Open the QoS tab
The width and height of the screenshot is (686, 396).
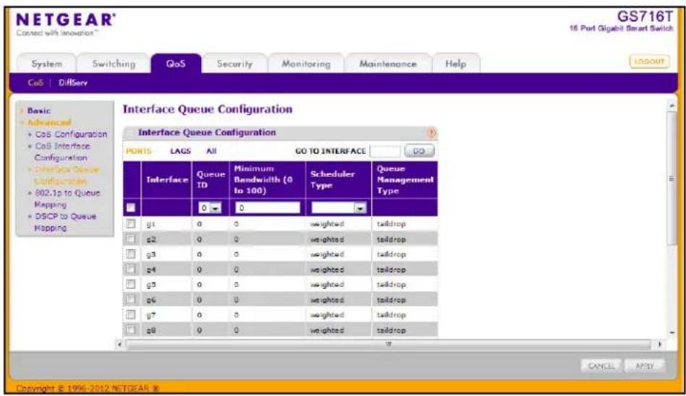pos(176,64)
